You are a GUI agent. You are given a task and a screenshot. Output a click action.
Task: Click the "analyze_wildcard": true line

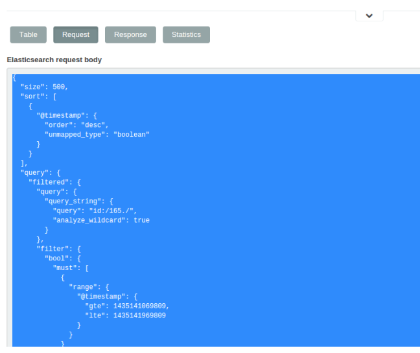(100, 220)
